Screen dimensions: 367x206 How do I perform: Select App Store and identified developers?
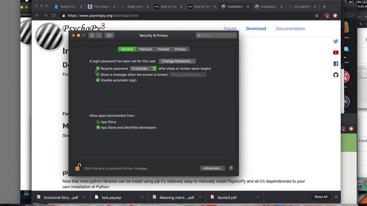(98, 128)
